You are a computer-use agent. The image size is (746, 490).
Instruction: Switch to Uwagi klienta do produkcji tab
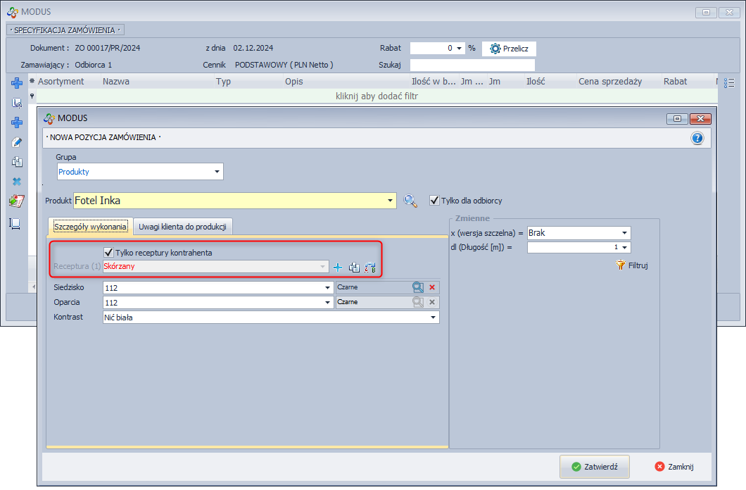pyautogui.click(x=182, y=227)
